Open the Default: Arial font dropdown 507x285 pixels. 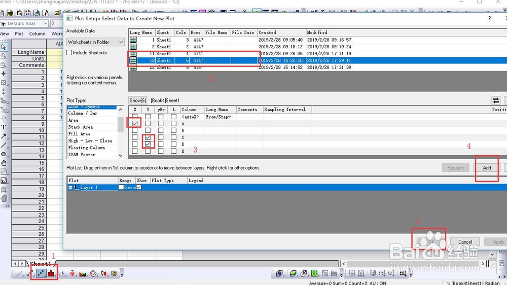(x=45, y=24)
